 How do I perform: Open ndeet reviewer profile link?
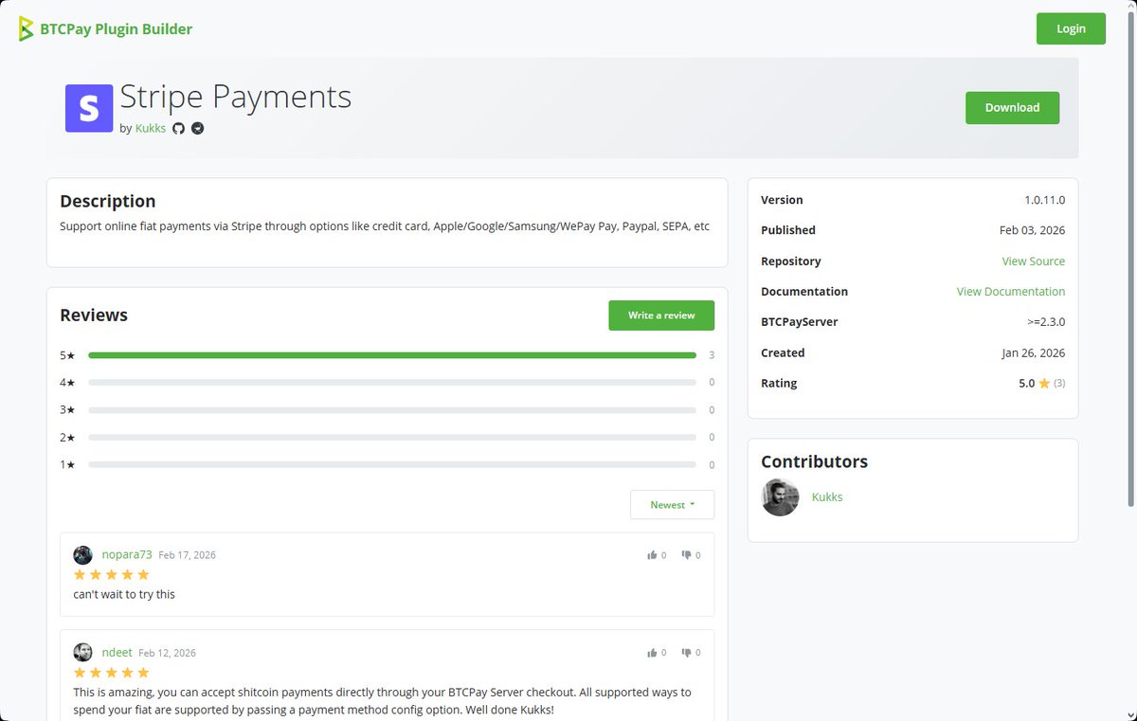117,653
